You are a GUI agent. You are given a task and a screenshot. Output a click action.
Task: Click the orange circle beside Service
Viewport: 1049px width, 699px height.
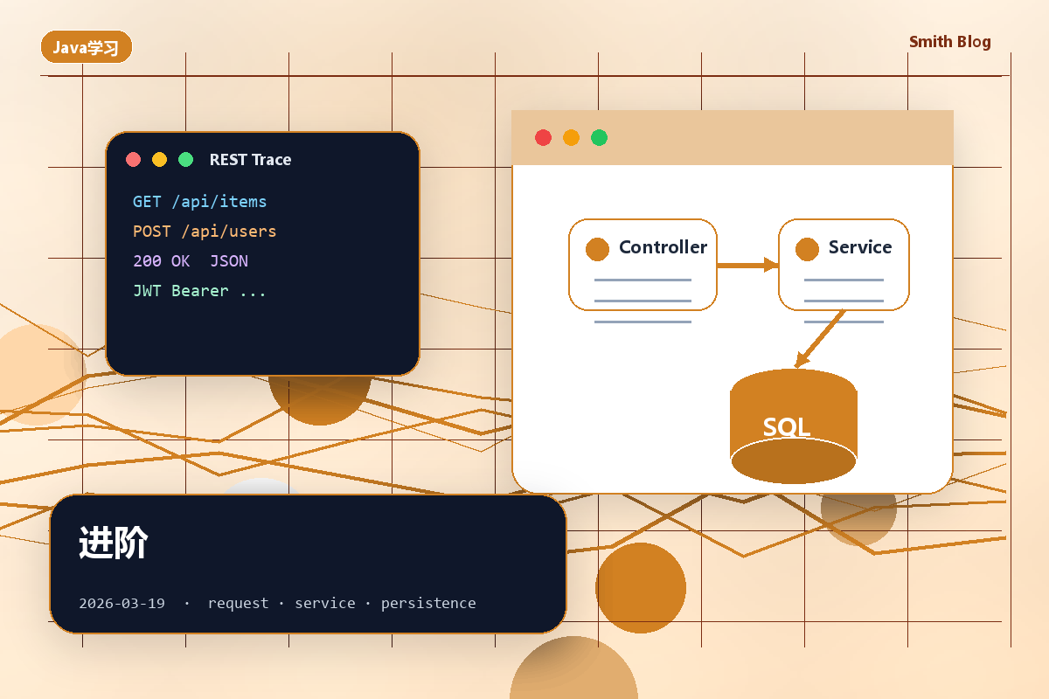[x=807, y=249]
